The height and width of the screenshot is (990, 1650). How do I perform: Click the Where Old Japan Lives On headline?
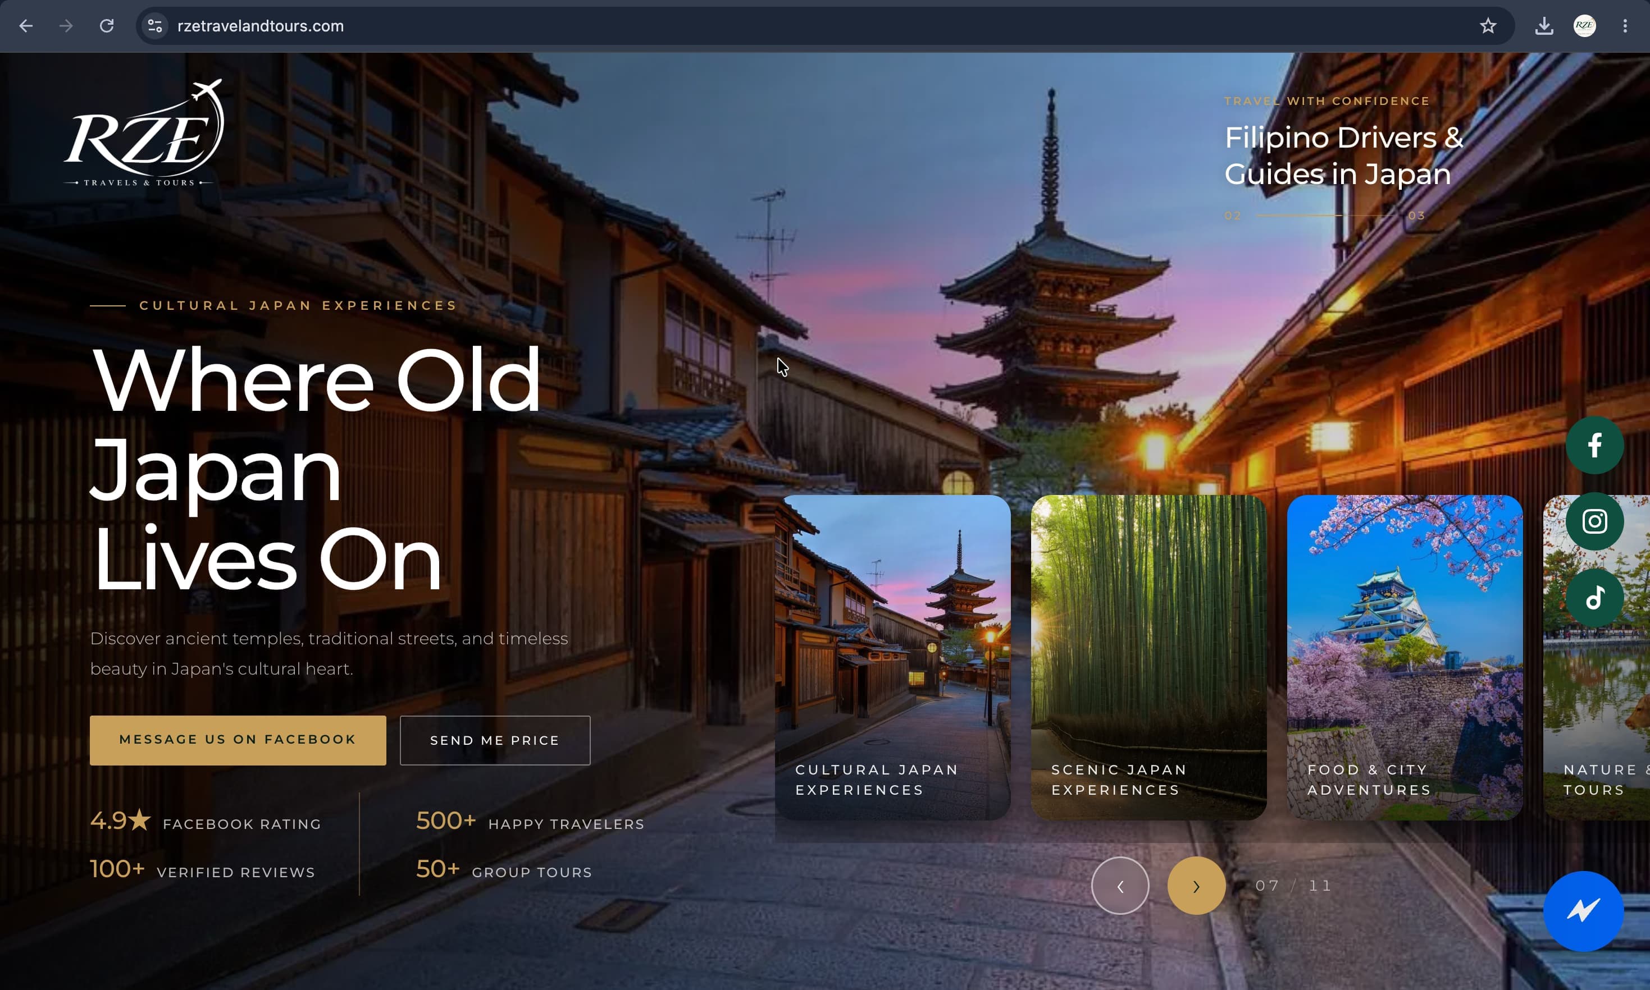tap(315, 469)
